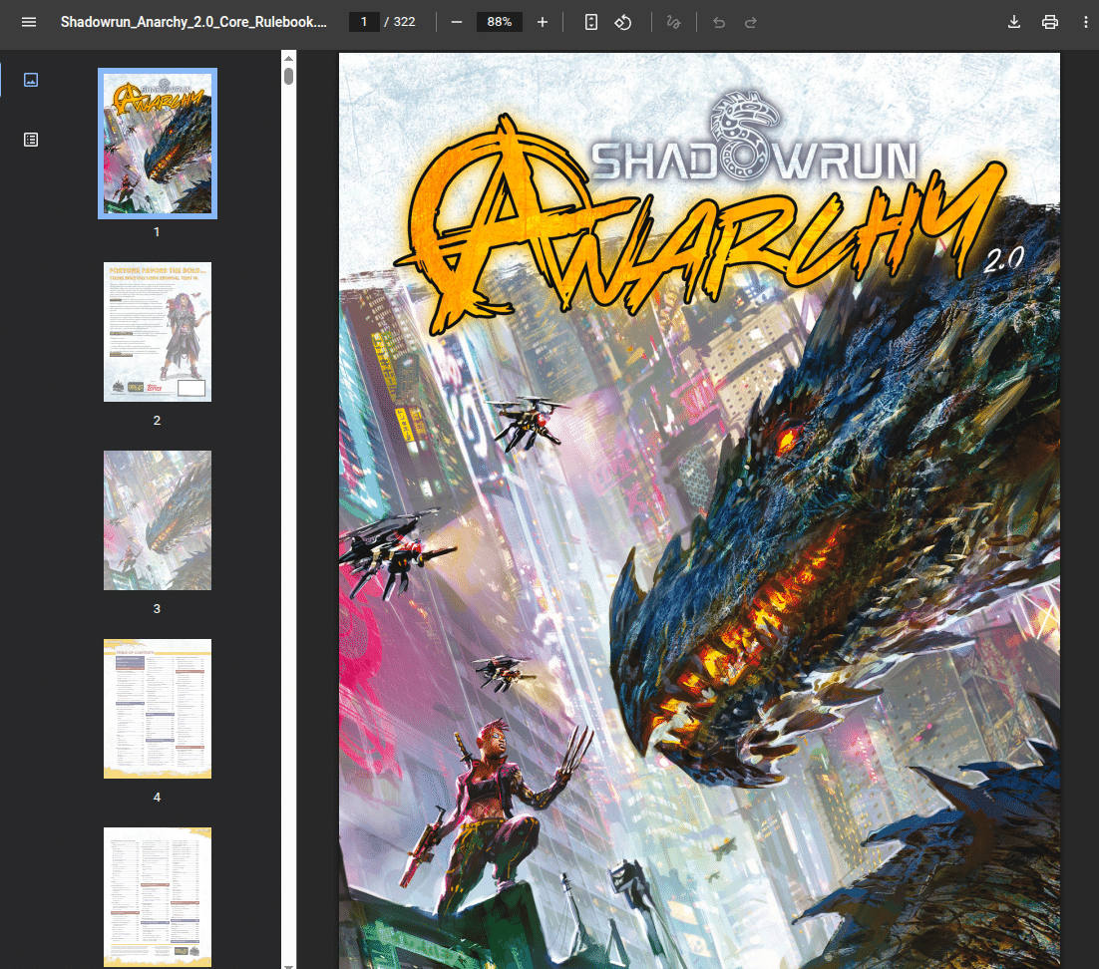Open page 2 thumbnail

[157, 332]
